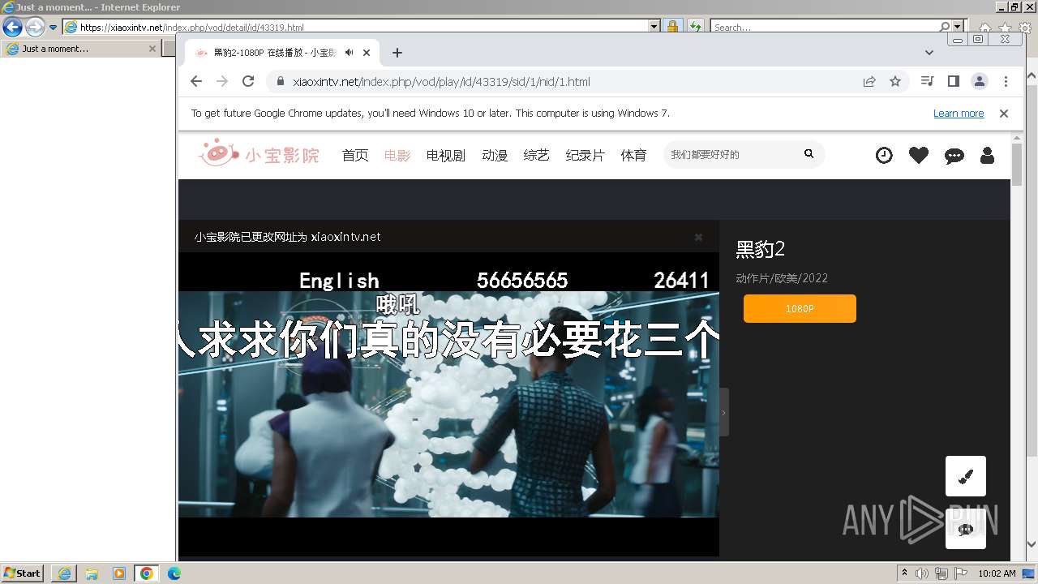1038x584 pixels.
Task: Open favorites heart icon
Action: pyautogui.click(x=919, y=155)
